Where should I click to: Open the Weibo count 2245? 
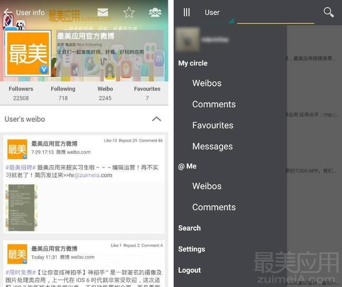[x=105, y=93]
